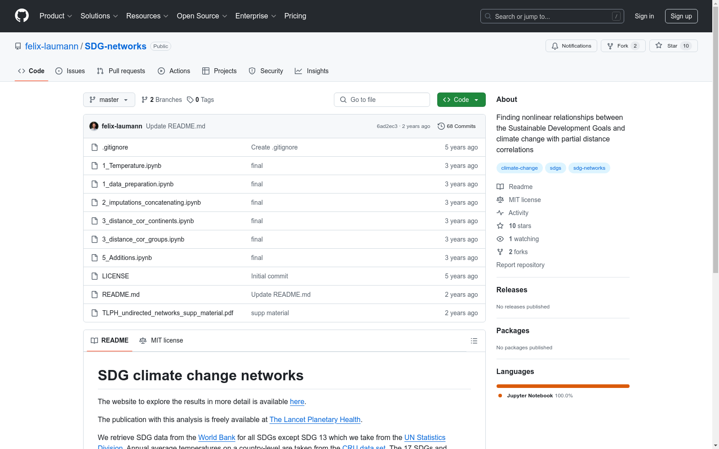Click the orange Jupyter Notebook language bar
The height and width of the screenshot is (449, 719).
coord(563,386)
